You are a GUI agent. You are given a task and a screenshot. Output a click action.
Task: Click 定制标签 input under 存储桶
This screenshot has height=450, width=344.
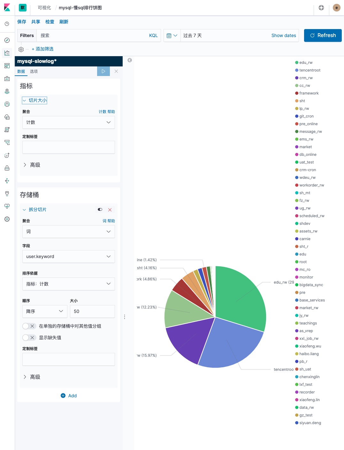click(x=69, y=359)
